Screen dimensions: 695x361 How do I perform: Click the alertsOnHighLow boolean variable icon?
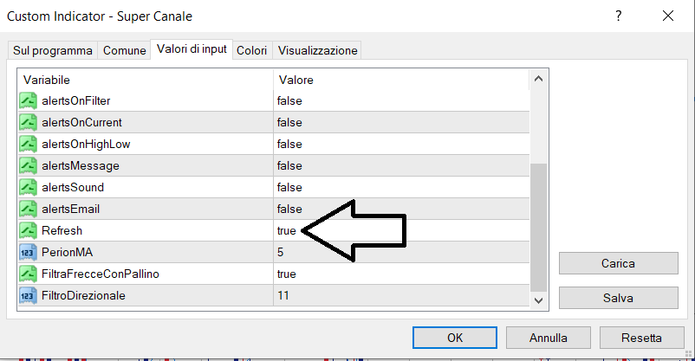pos(27,144)
